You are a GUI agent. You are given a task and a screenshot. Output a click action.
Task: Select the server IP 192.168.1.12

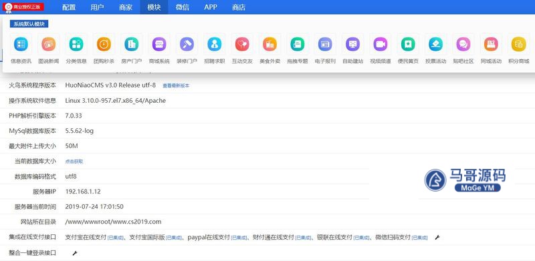click(x=83, y=191)
